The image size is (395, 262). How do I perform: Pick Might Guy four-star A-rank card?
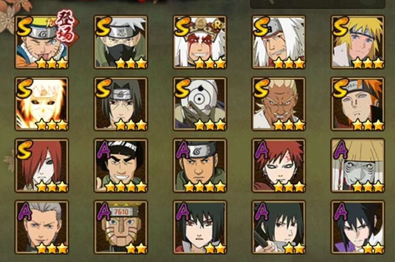(121, 165)
